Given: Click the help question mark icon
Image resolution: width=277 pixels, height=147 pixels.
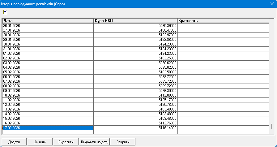Looking at the screenshot, I should (5, 12).
